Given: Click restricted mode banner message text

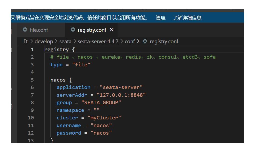Looking at the screenshot, I should tap(79, 18).
